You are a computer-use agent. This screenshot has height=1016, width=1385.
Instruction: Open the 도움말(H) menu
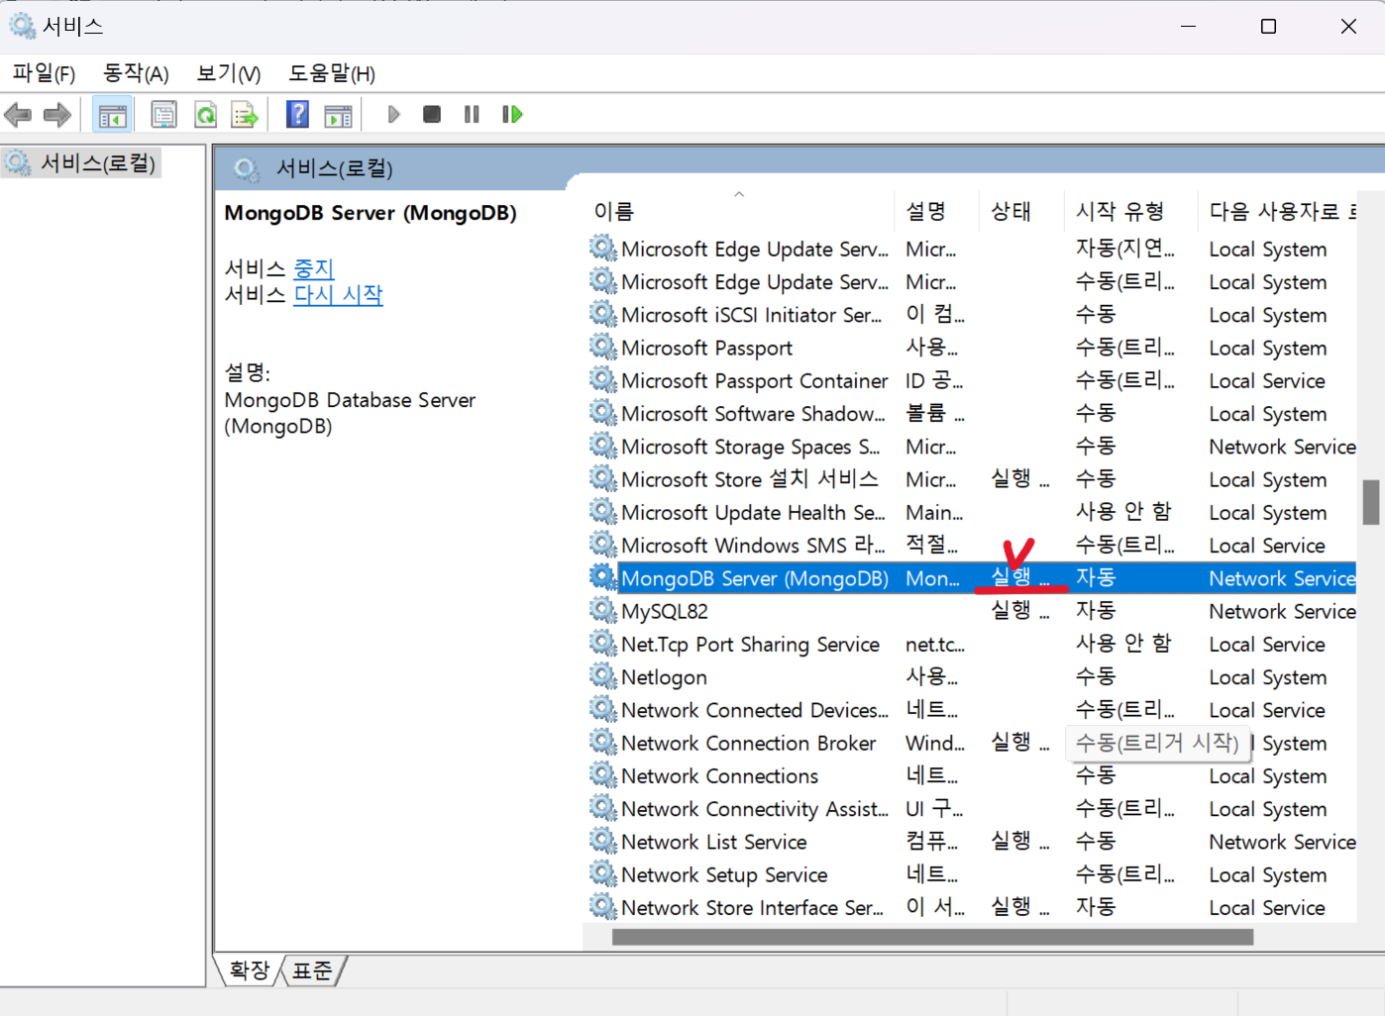332,73
